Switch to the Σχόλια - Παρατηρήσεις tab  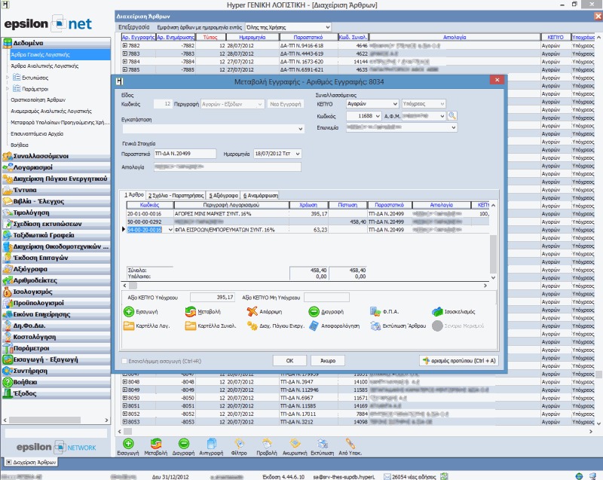click(x=176, y=194)
